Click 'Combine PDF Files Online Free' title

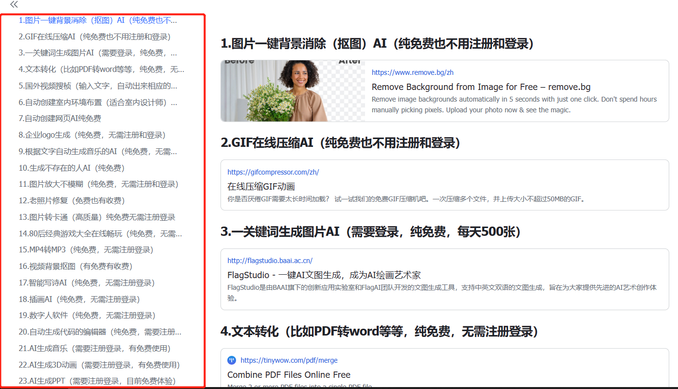click(x=289, y=375)
